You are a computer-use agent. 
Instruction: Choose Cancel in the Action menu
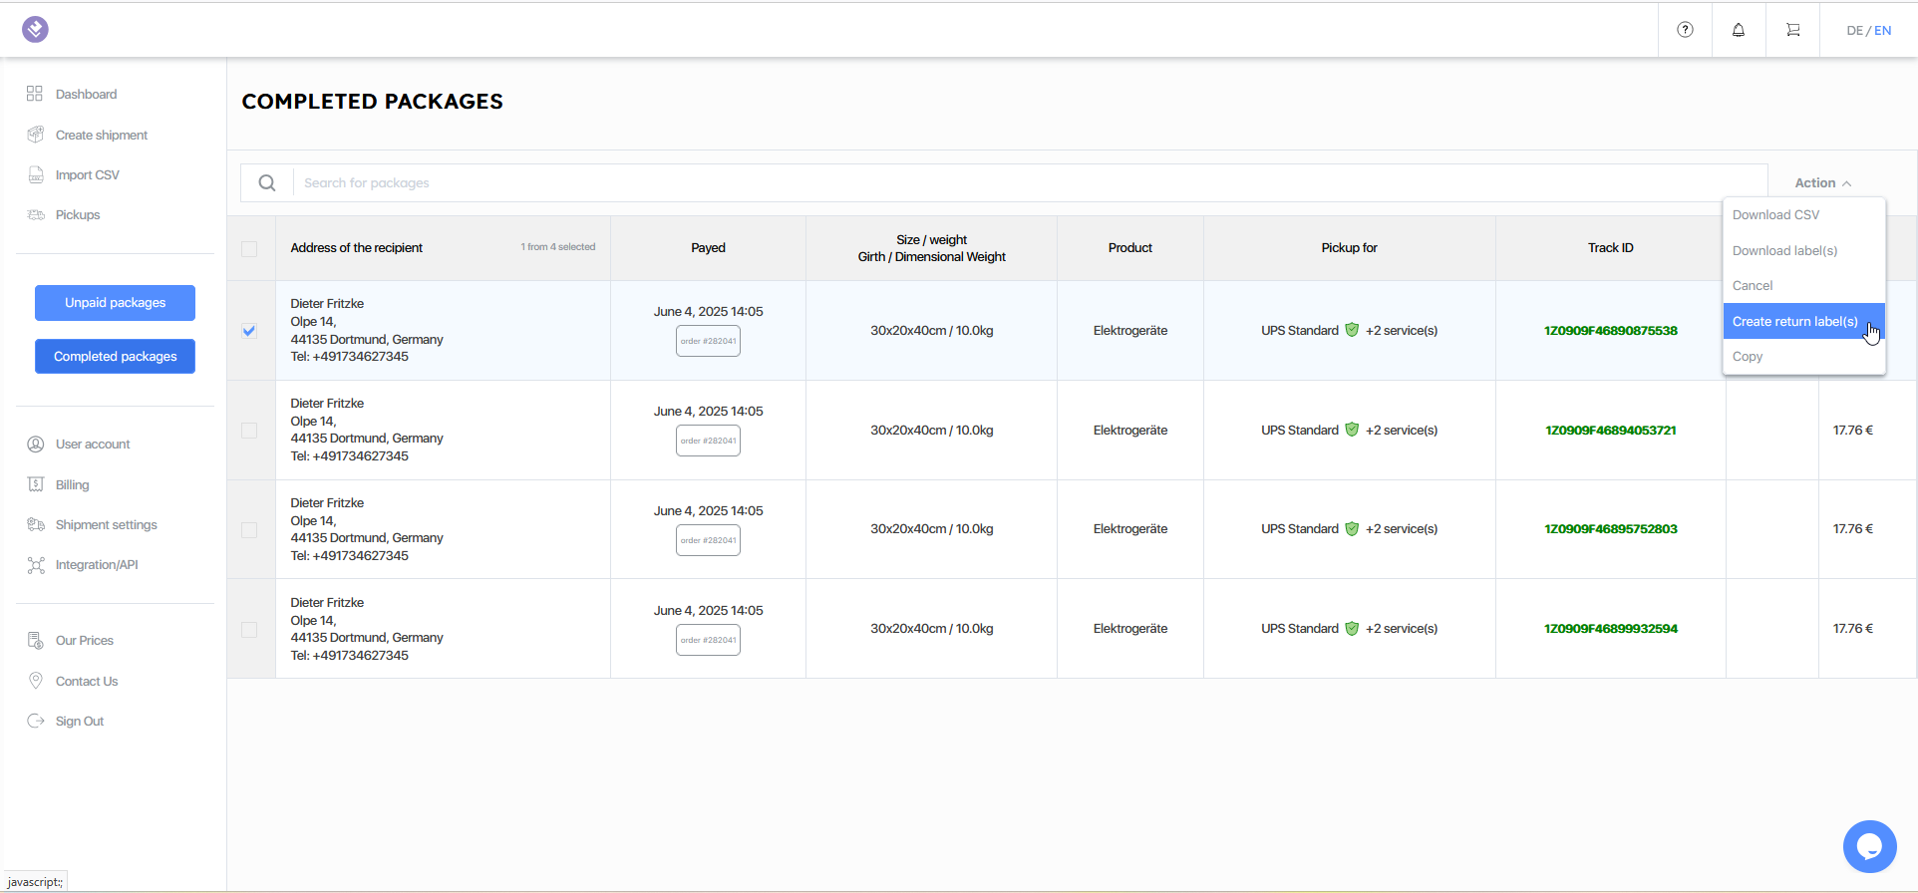1804,286
